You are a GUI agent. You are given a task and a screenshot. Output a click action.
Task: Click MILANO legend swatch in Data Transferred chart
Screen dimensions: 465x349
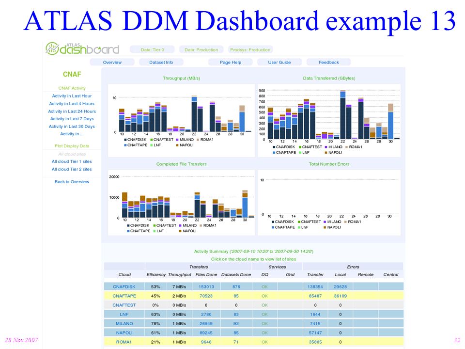(x=326, y=147)
